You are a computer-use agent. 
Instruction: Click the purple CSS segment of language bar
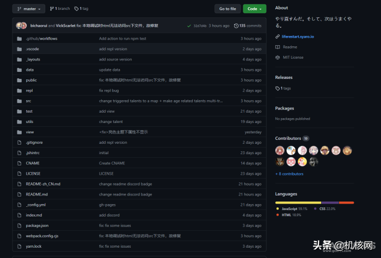point(330,202)
